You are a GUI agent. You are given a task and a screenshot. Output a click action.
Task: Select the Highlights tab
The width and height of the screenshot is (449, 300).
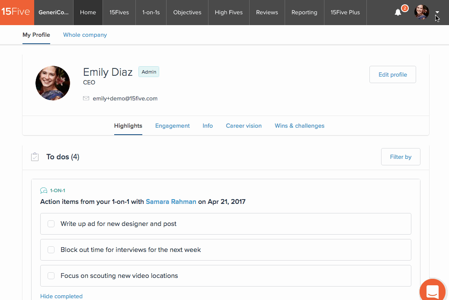tap(128, 126)
